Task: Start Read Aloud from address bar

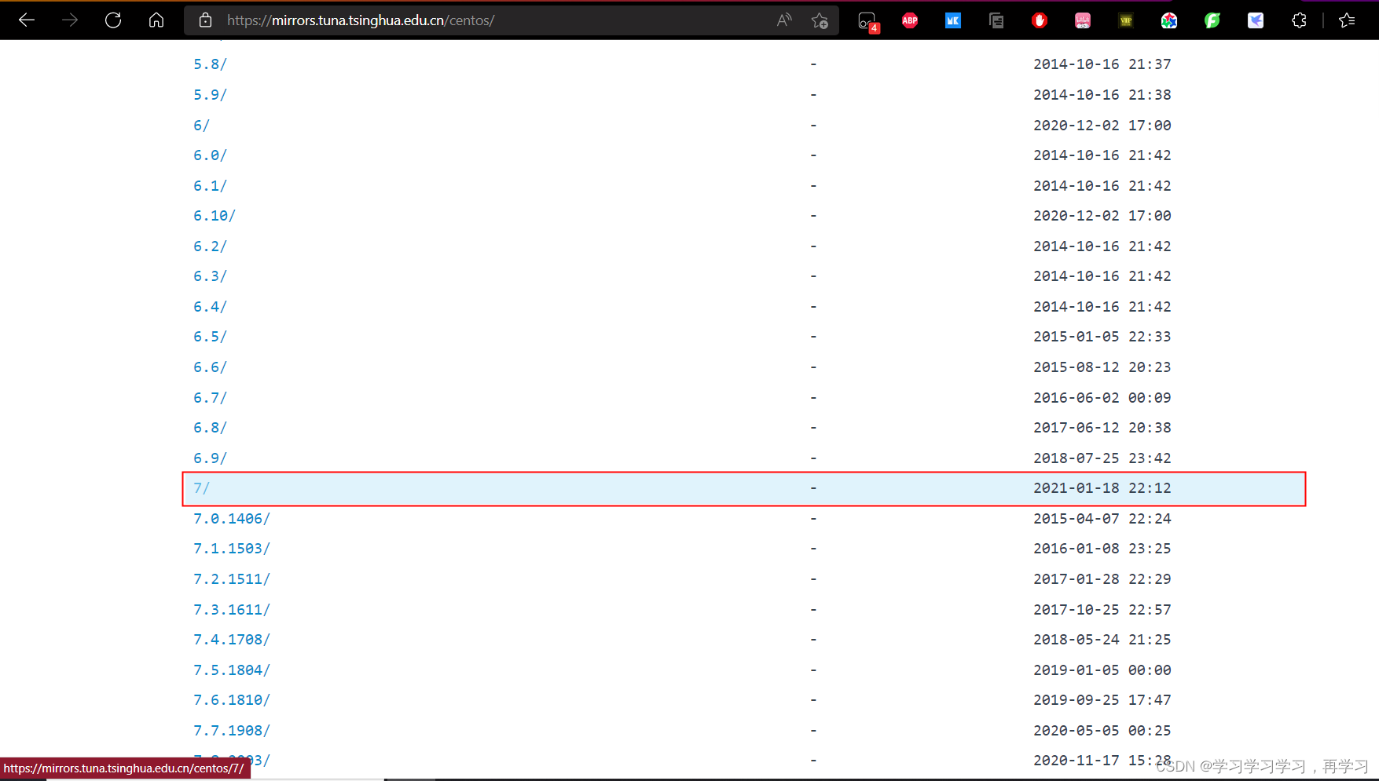Action: 784,20
